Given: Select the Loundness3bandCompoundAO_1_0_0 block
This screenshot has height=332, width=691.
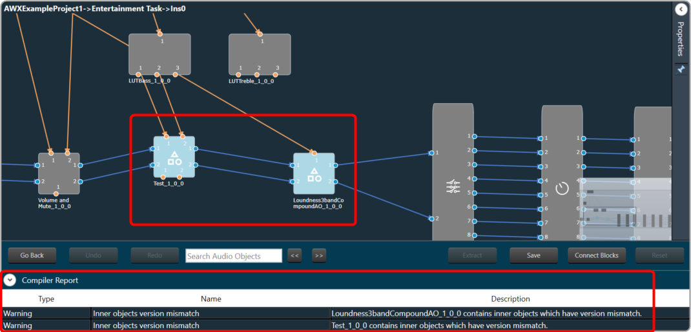Looking at the screenshot, I should pos(314,173).
